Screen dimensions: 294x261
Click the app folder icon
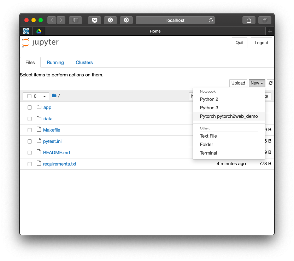(x=39, y=107)
